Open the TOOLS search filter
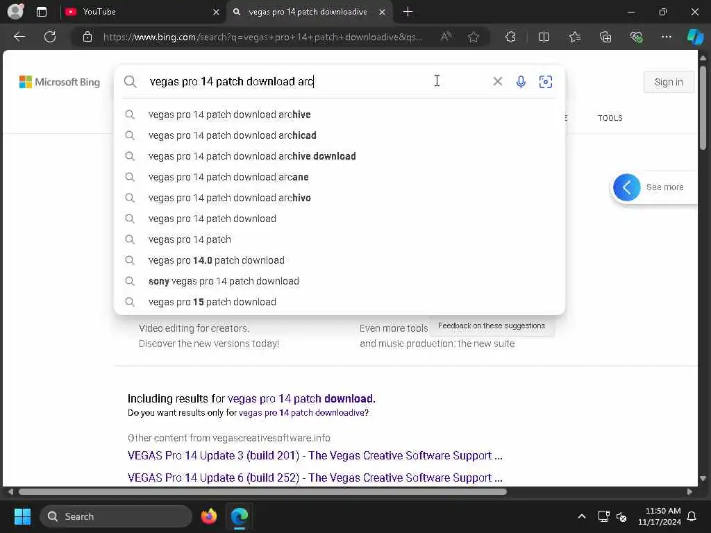 (610, 118)
